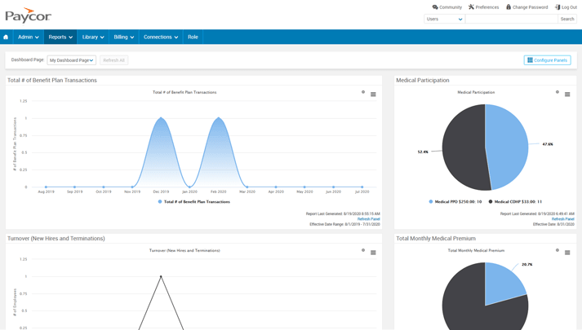582x330 pixels.
Task: Click the 'Medical Participation' panel heading
Action: 422,81
